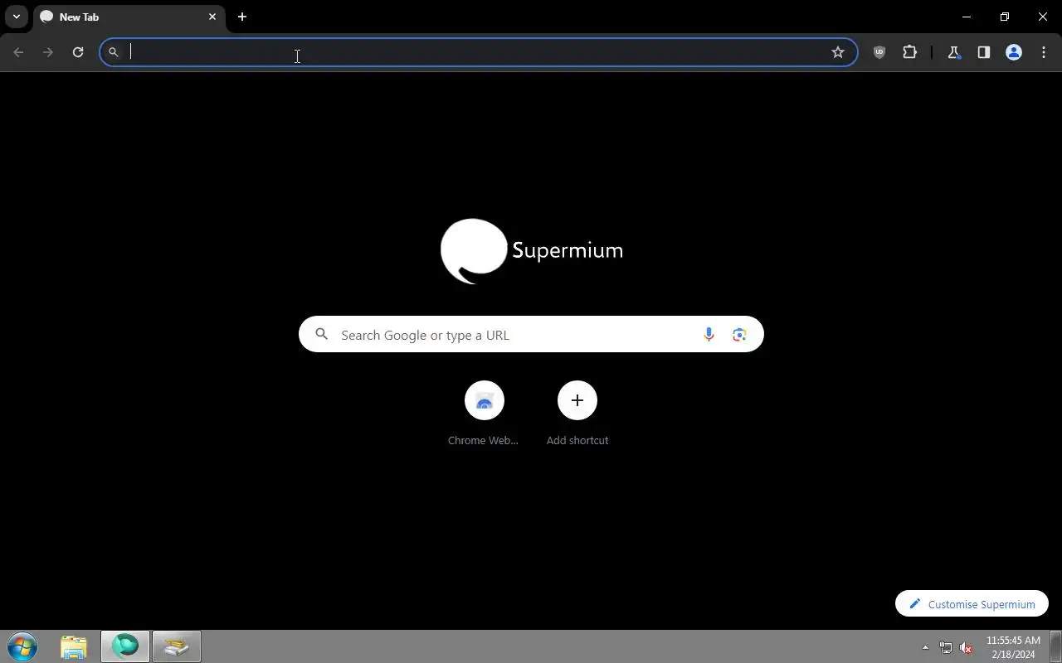This screenshot has width=1062, height=663.
Task: Open the experiments flask icon
Action: [953, 52]
